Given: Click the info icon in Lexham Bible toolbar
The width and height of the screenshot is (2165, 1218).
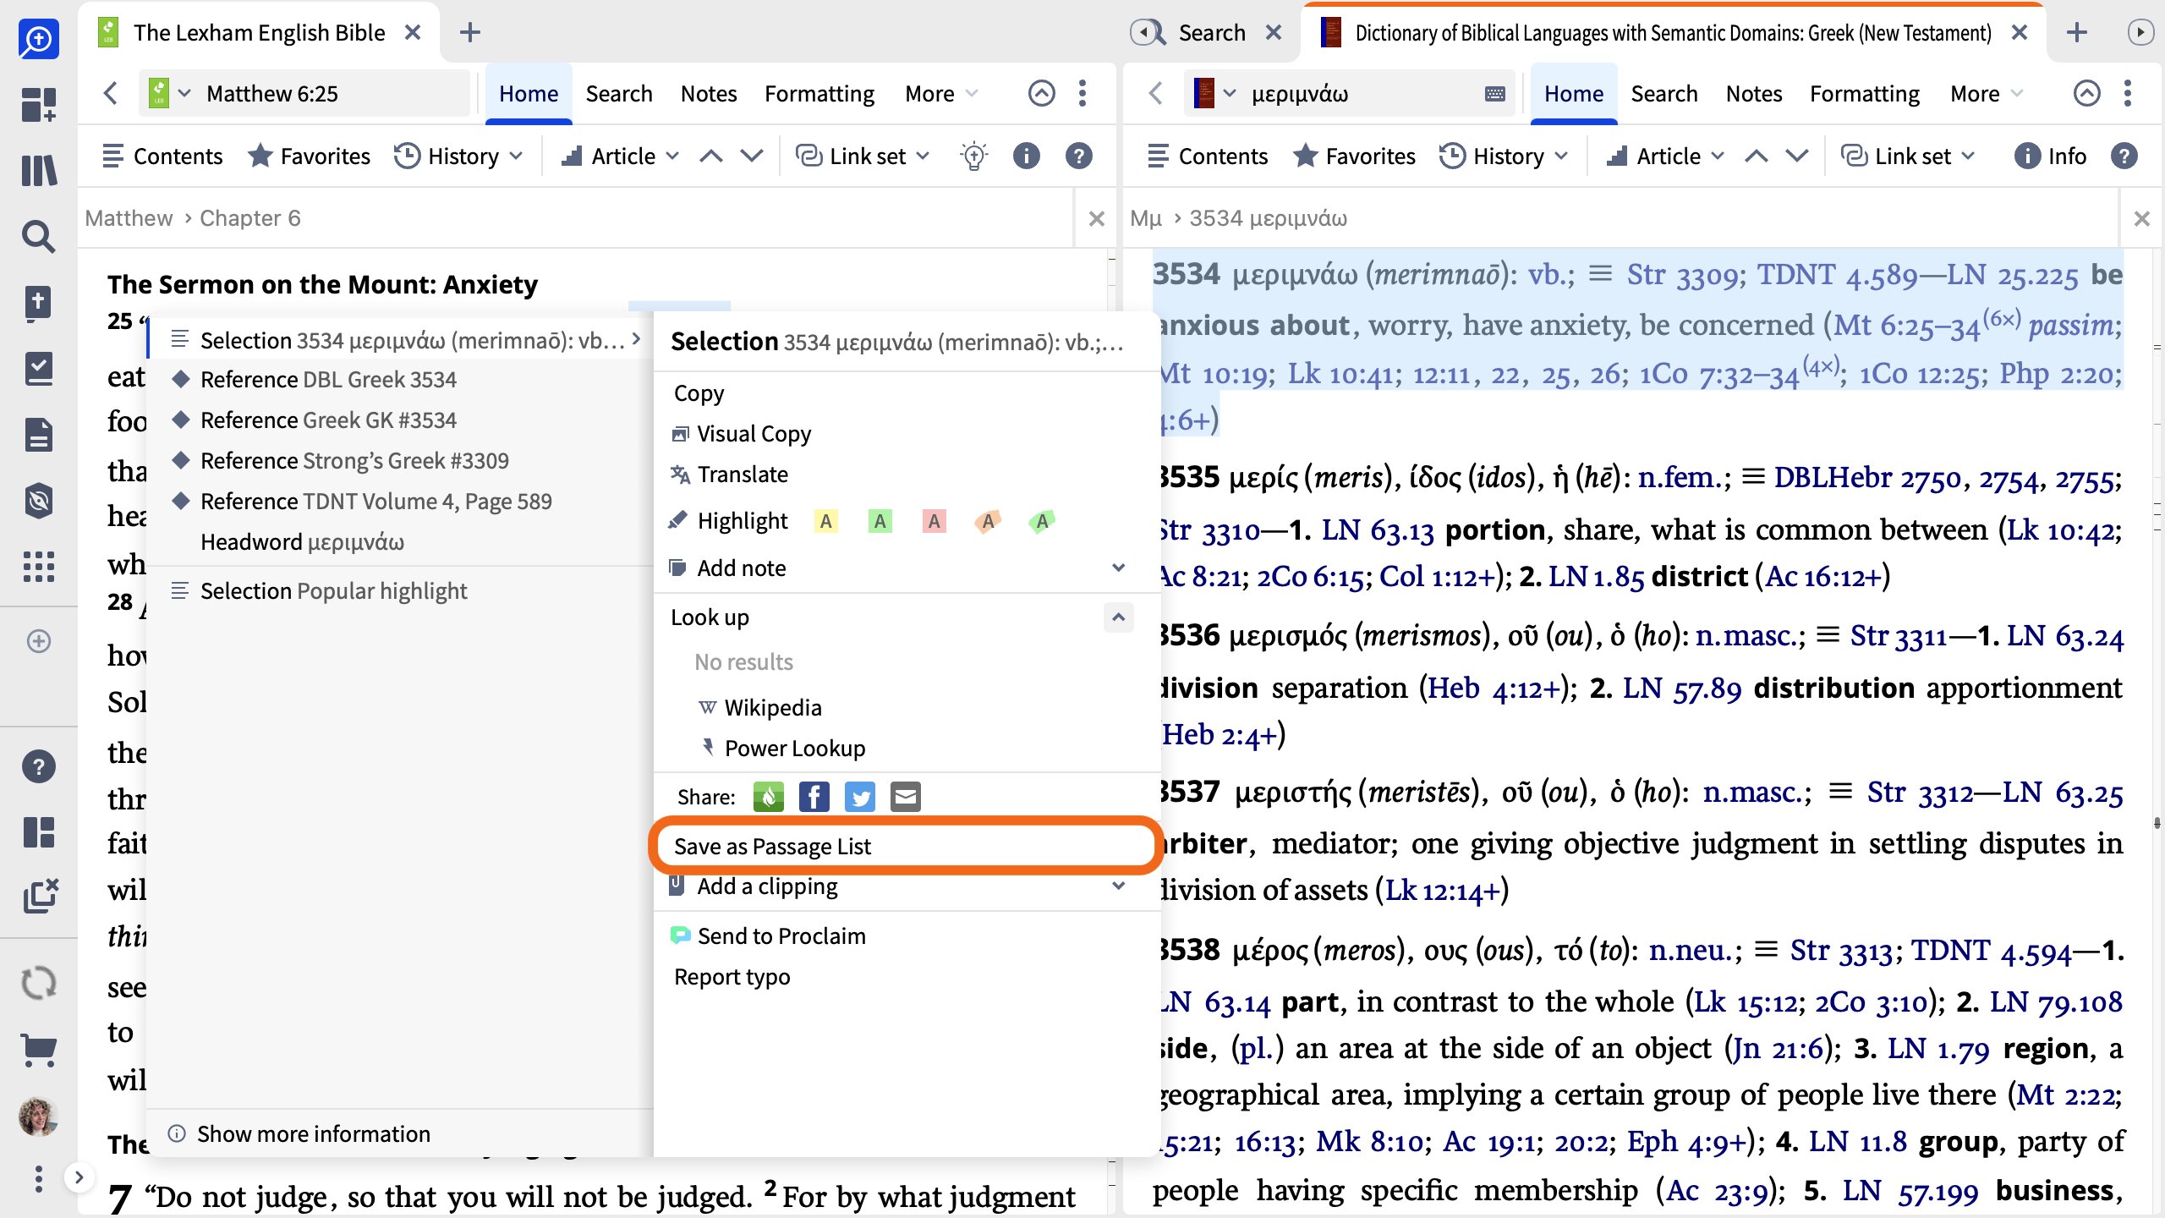Looking at the screenshot, I should coord(1026,156).
